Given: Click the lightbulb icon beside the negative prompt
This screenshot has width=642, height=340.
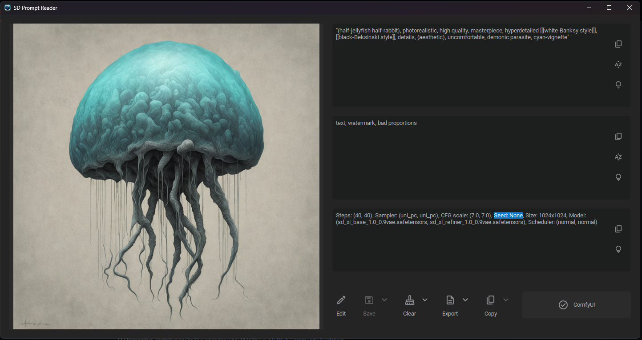Looking at the screenshot, I should click(x=618, y=177).
